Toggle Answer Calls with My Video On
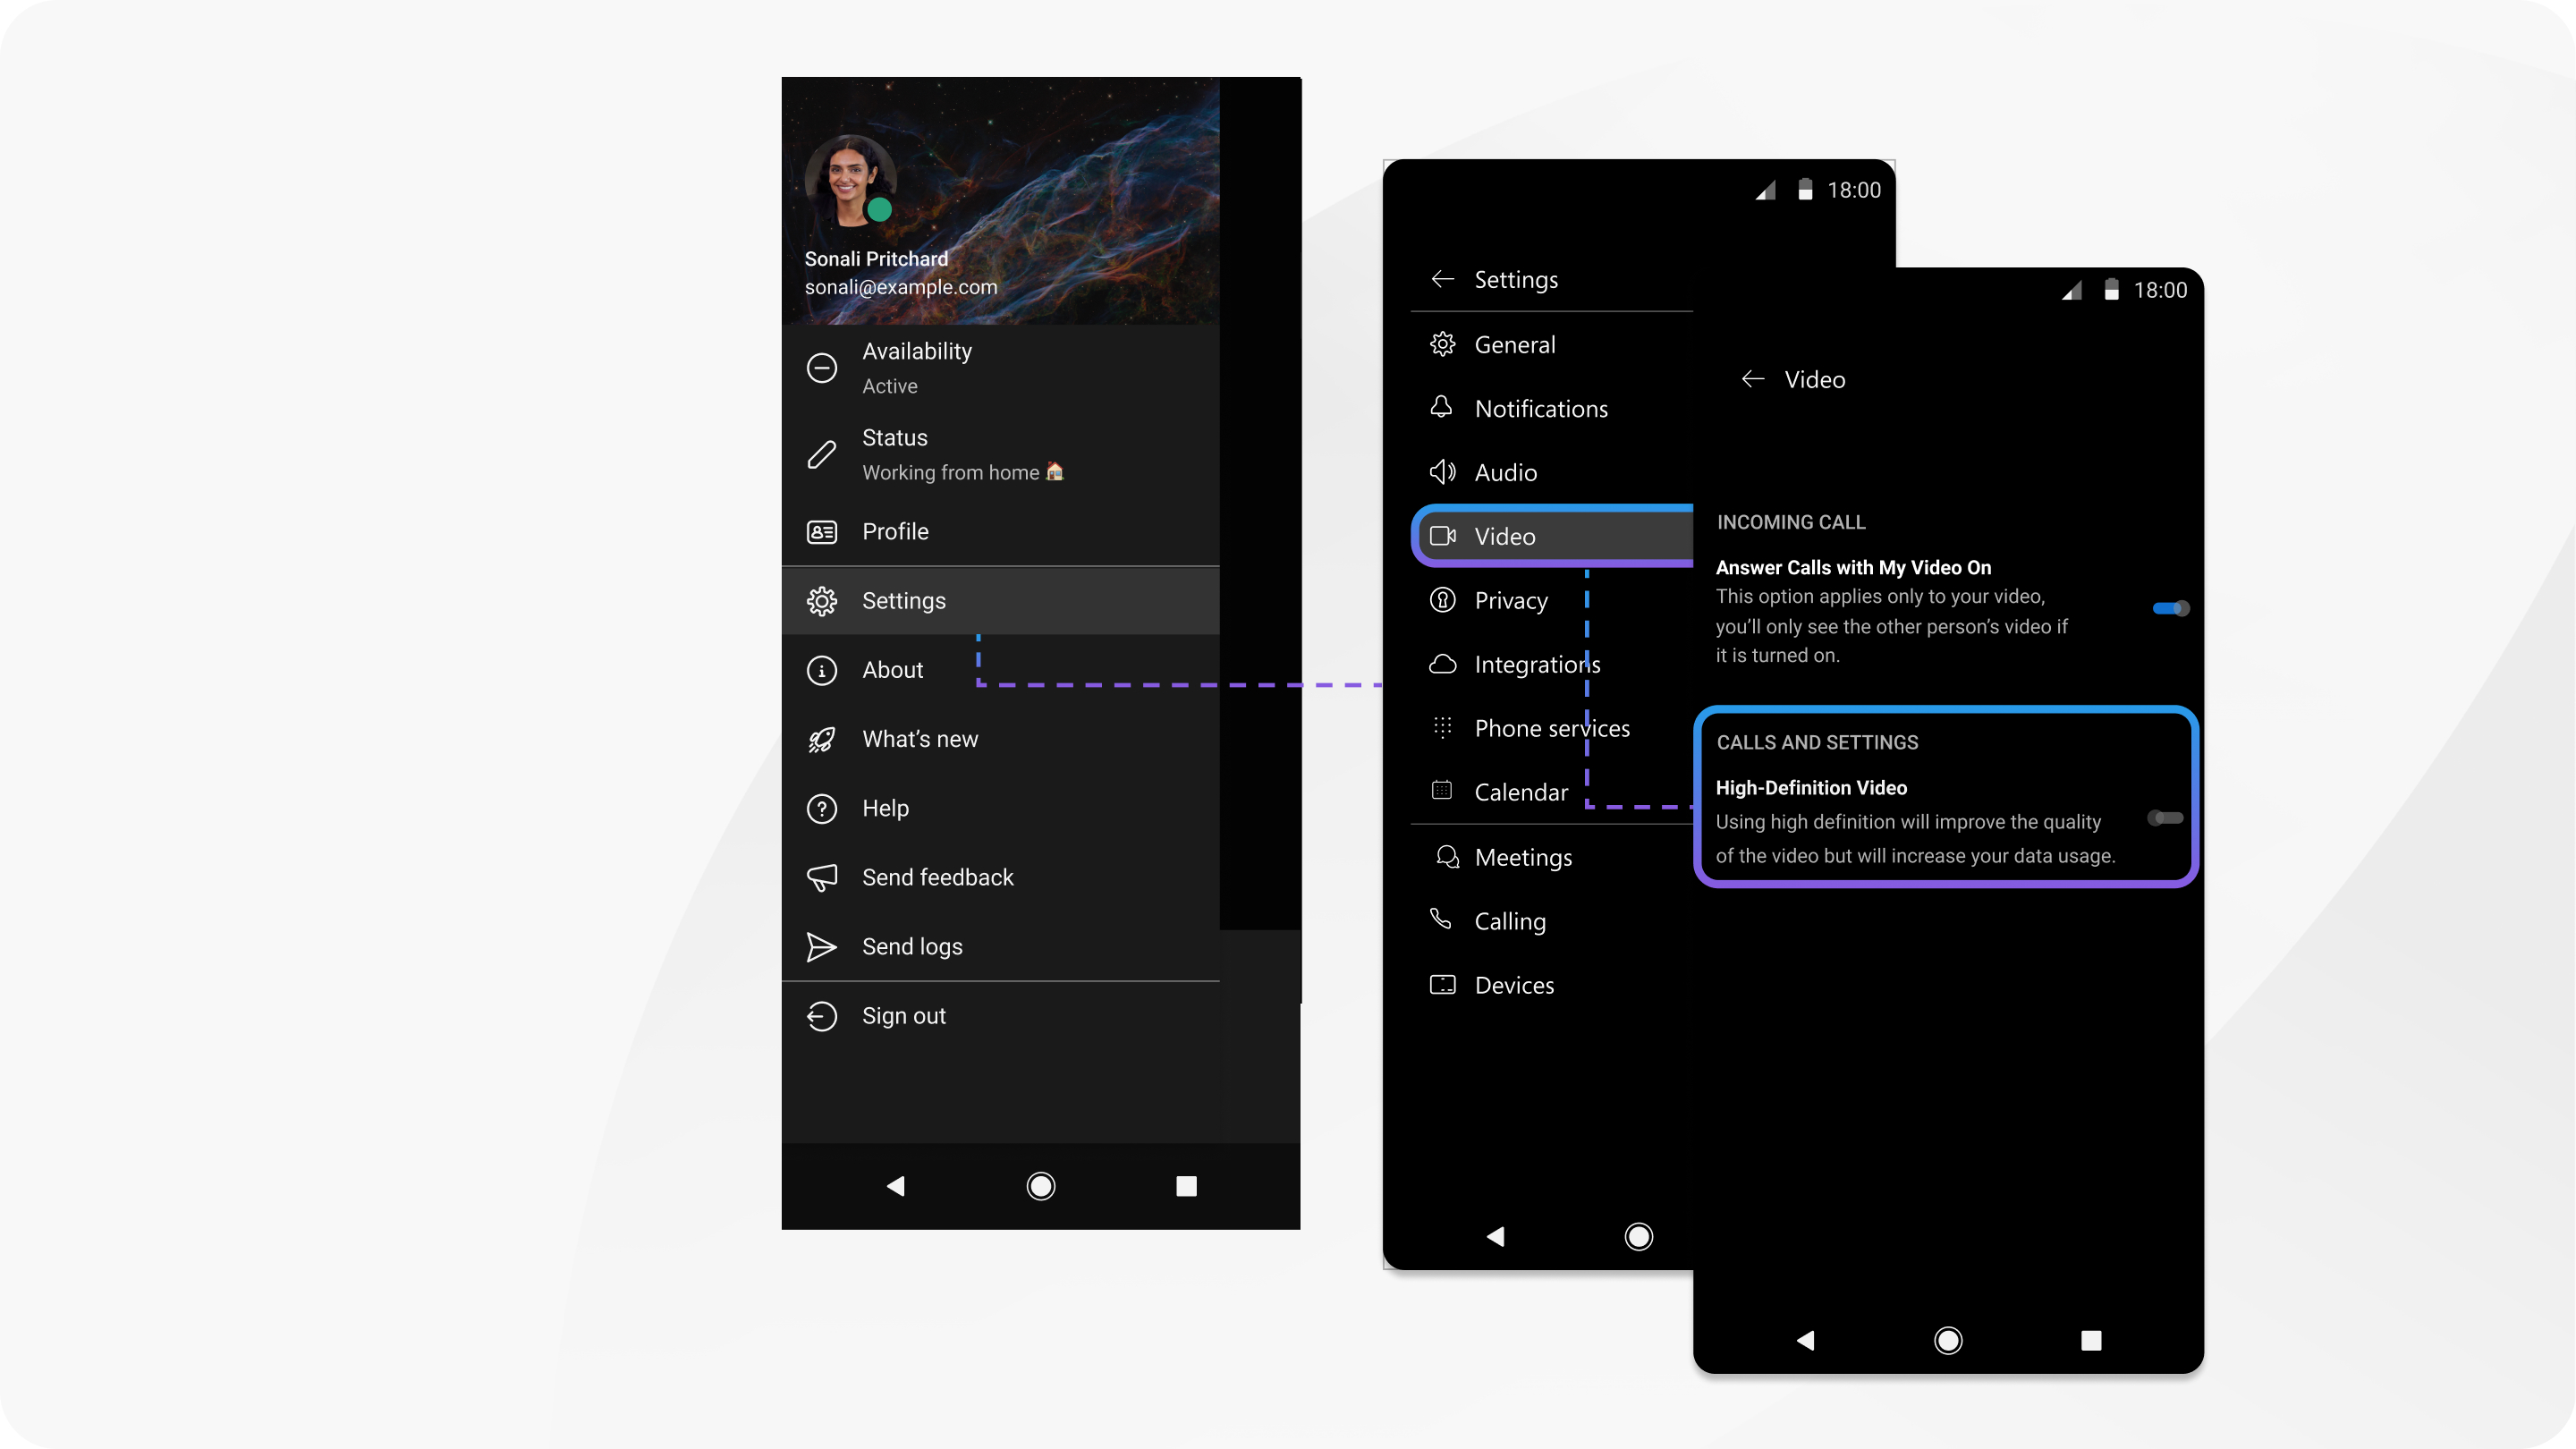Image resolution: width=2576 pixels, height=1449 pixels. (2167, 606)
